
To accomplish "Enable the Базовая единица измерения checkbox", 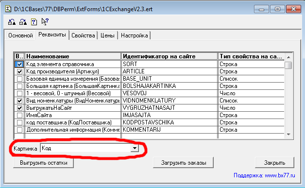I will (x=19, y=79).
